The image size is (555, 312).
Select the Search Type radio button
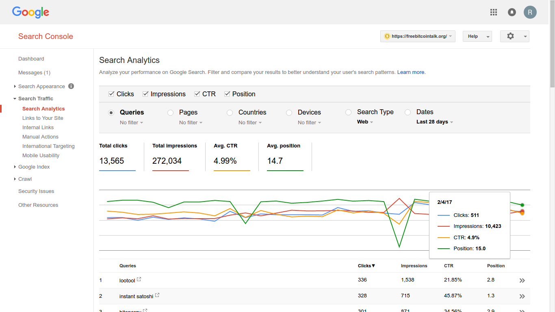(348, 112)
